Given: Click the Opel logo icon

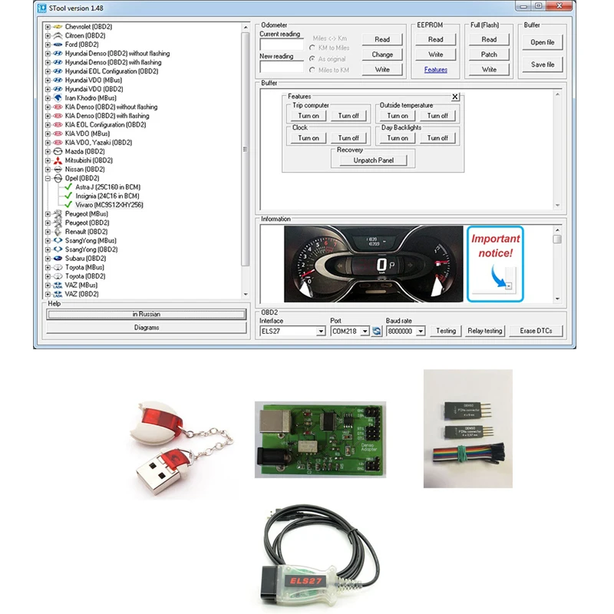Looking at the screenshot, I should click(58, 178).
